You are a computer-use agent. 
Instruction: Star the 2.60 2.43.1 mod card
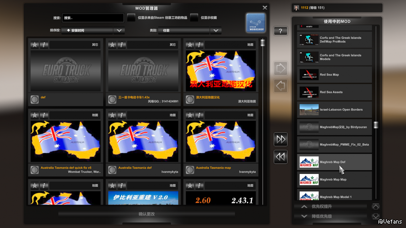190,186
